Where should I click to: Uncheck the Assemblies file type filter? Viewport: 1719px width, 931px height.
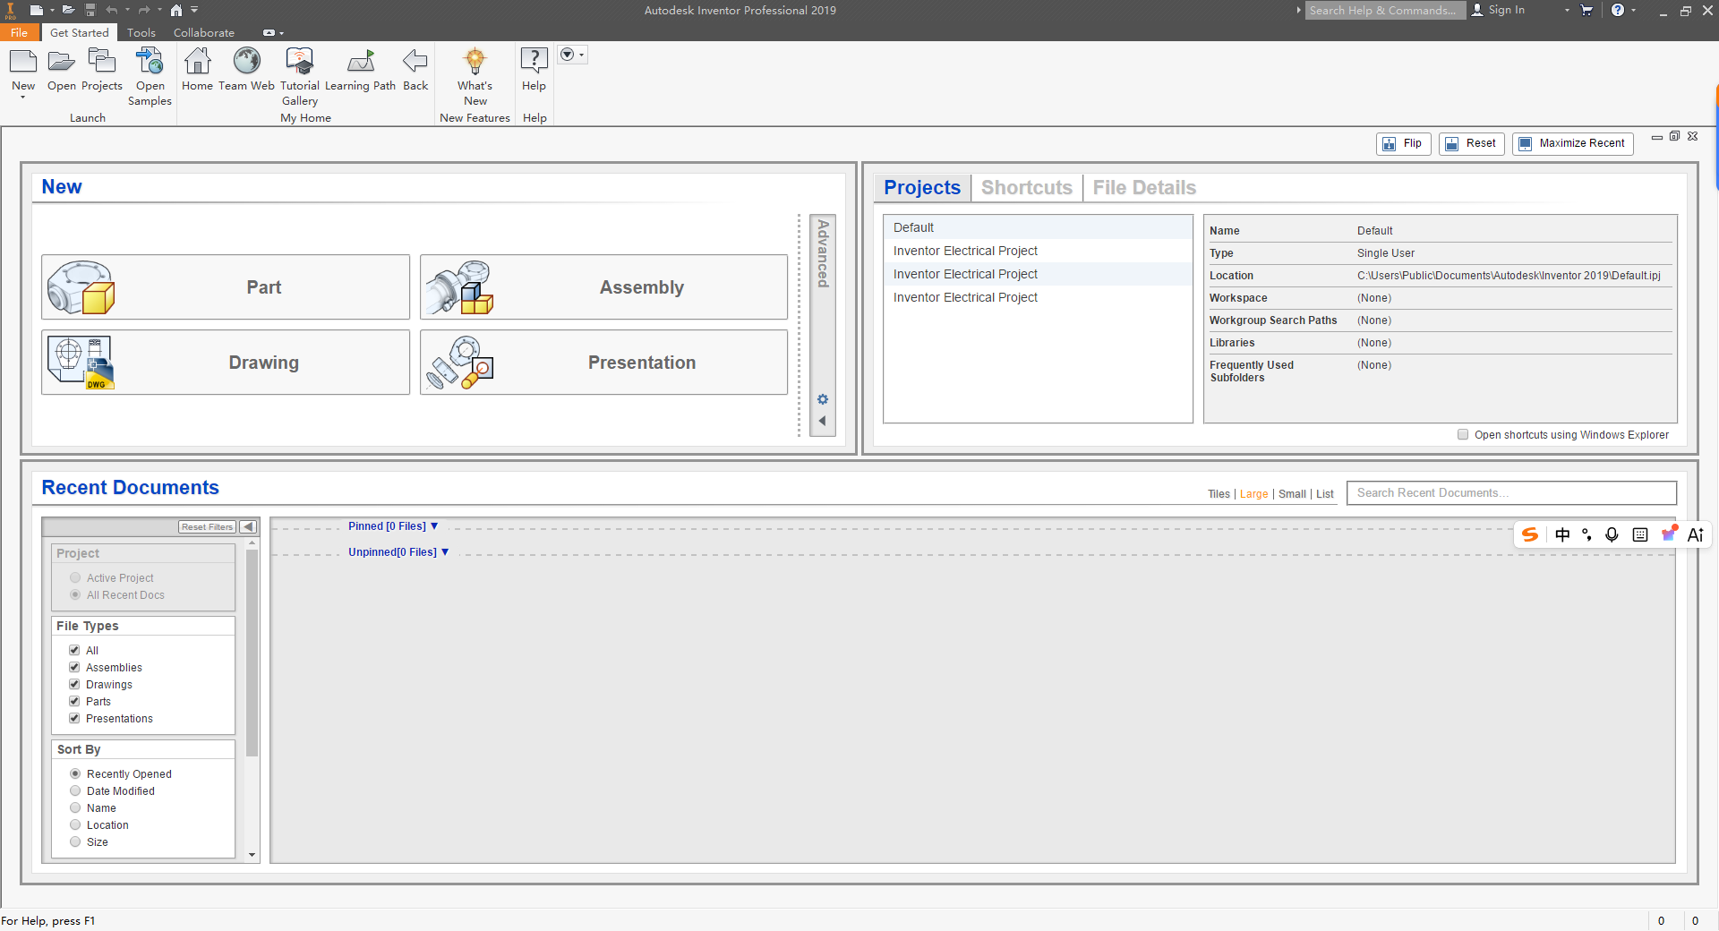(x=75, y=667)
